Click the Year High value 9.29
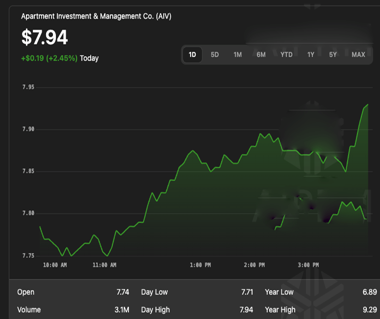 coord(370,310)
